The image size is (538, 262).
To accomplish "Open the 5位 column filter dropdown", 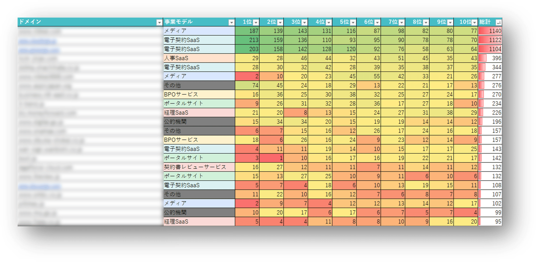I will 353,23.
